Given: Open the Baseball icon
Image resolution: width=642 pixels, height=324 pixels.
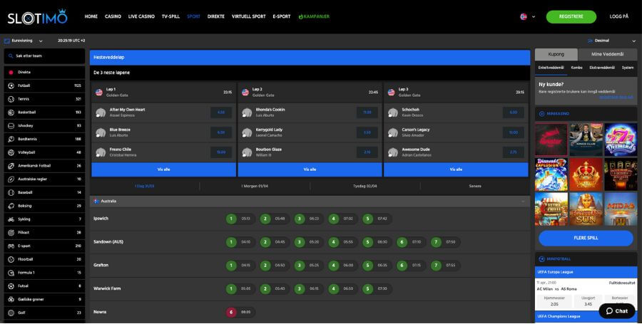Looking at the screenshot, I should (11, 192).
